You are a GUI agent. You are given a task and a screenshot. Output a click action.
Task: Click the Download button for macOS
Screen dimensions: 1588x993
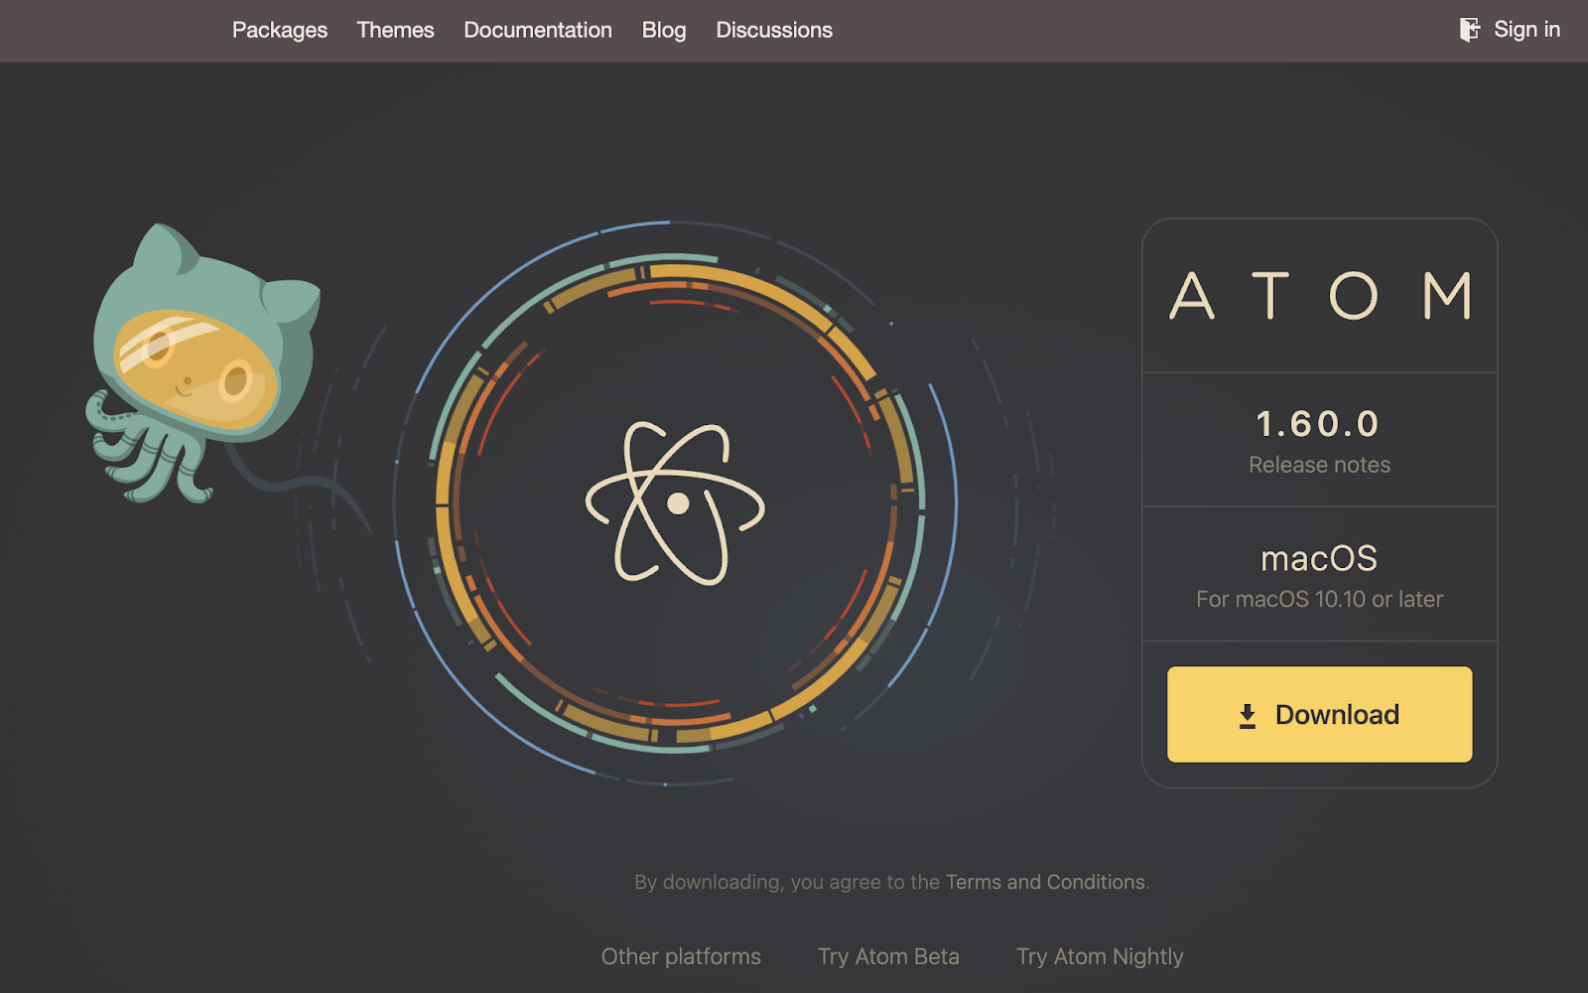click(x=1319, y=714)
